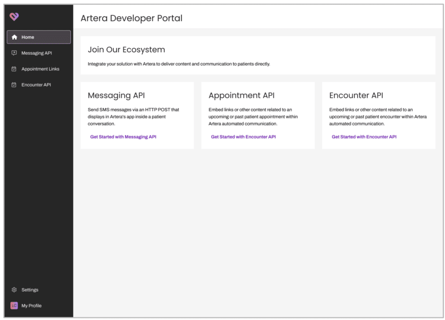This screenshot has width=445, height=320.
Task: Open Settings in the sidebar
Action: [39, 290]
